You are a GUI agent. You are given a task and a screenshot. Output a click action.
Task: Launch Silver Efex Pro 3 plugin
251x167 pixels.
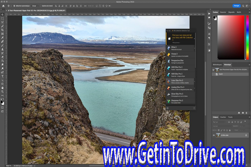181,95
